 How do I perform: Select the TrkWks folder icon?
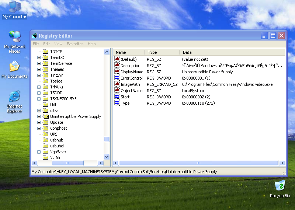45,87
